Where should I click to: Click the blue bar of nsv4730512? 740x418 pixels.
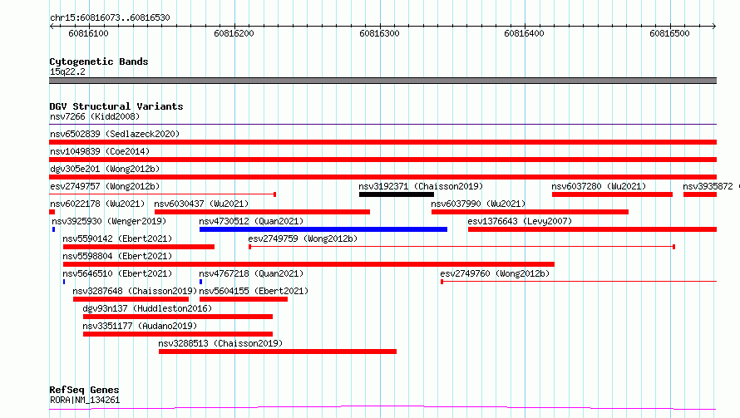click(x=323, y=229)
